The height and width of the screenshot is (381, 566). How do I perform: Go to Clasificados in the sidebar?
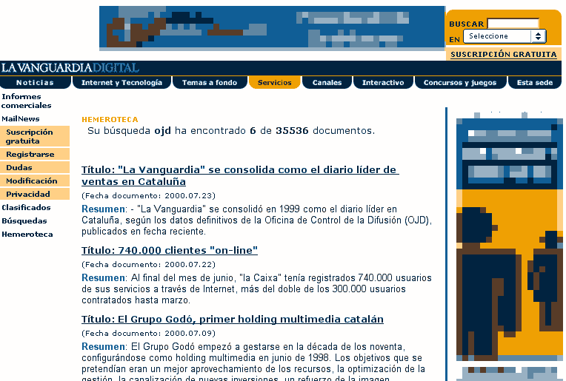[26, 208]
